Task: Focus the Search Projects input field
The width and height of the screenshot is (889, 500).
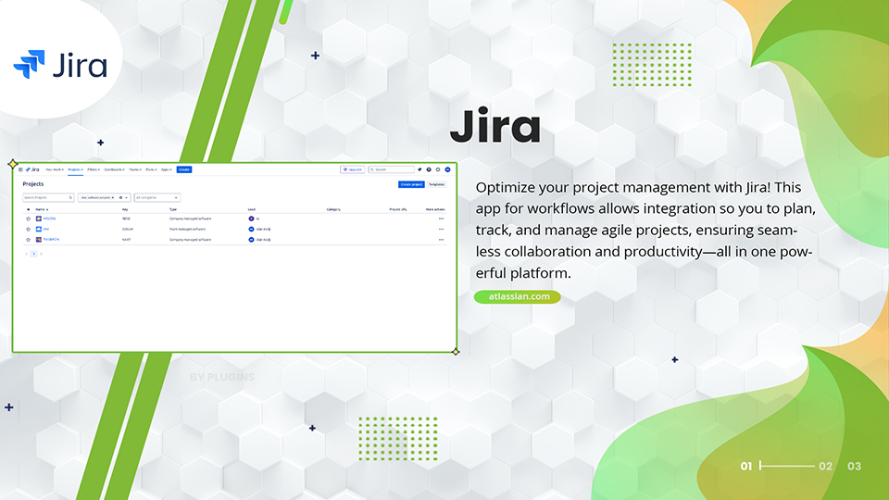Action: (48, 198)
